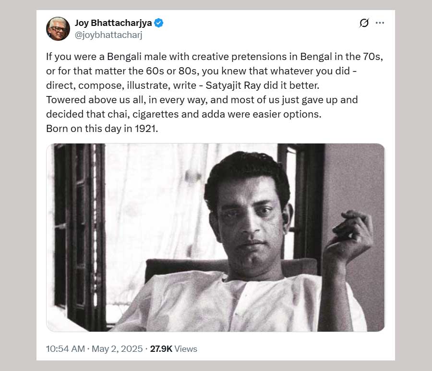Click Joy Bhattacharjya's profile avatar
Screen dimensions: 432x371
(x=58, y=29)
